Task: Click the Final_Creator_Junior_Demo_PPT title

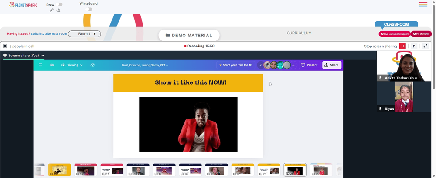Action: point(145,65)
